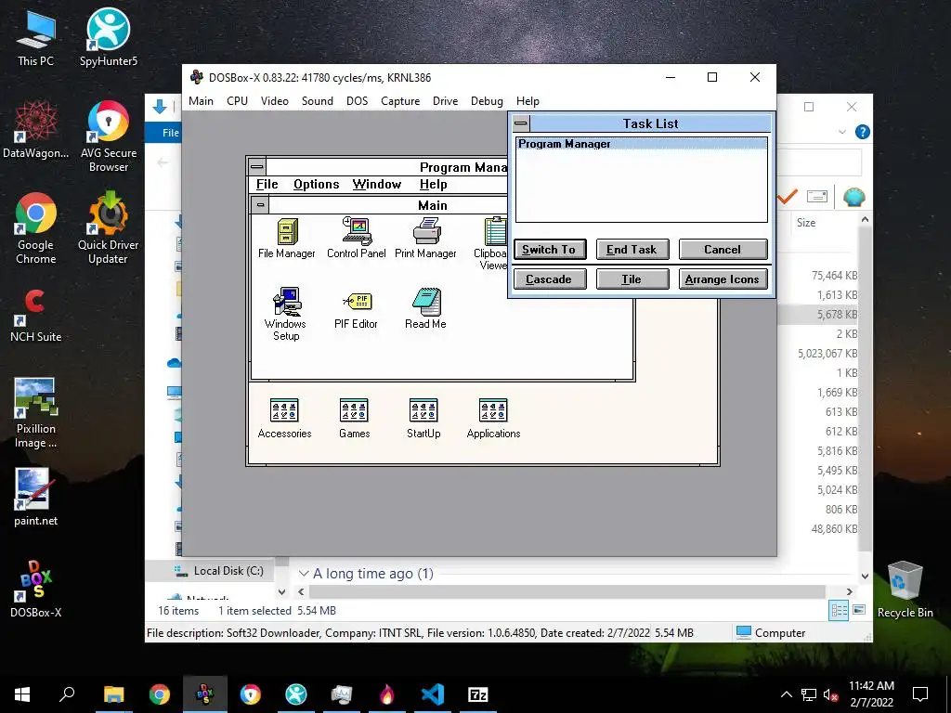This screenshot has width=951, height=713.
Task: Open the Recycle Bin
Action: coord(905,589)
